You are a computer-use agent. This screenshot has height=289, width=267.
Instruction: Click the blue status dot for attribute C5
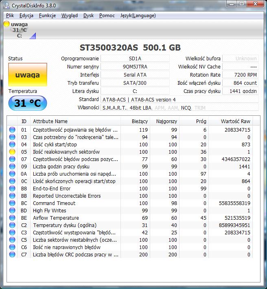coord(12,240)
